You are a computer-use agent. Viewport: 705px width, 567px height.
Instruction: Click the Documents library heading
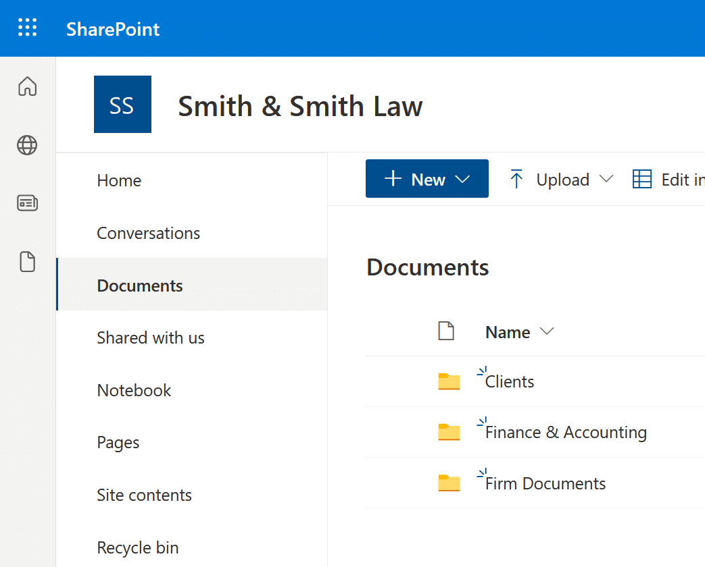pyautogui.click(x=428, y=267)
